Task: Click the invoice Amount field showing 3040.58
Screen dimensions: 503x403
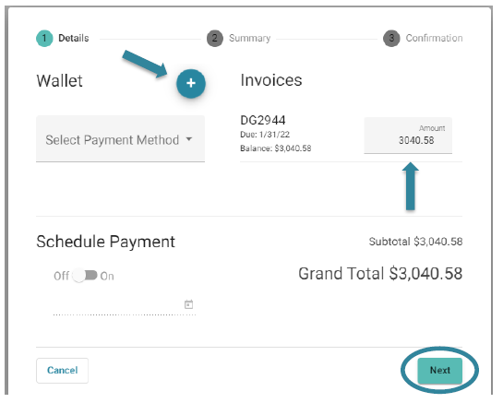Action: tap(408, 136)
